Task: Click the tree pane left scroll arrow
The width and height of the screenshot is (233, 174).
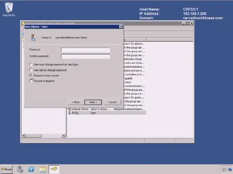Action: pyautogui.click(x=23, y=136)
